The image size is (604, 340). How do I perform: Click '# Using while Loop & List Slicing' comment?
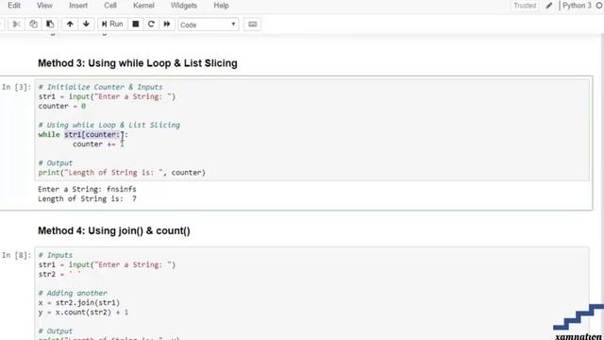(x=109, y=125)
